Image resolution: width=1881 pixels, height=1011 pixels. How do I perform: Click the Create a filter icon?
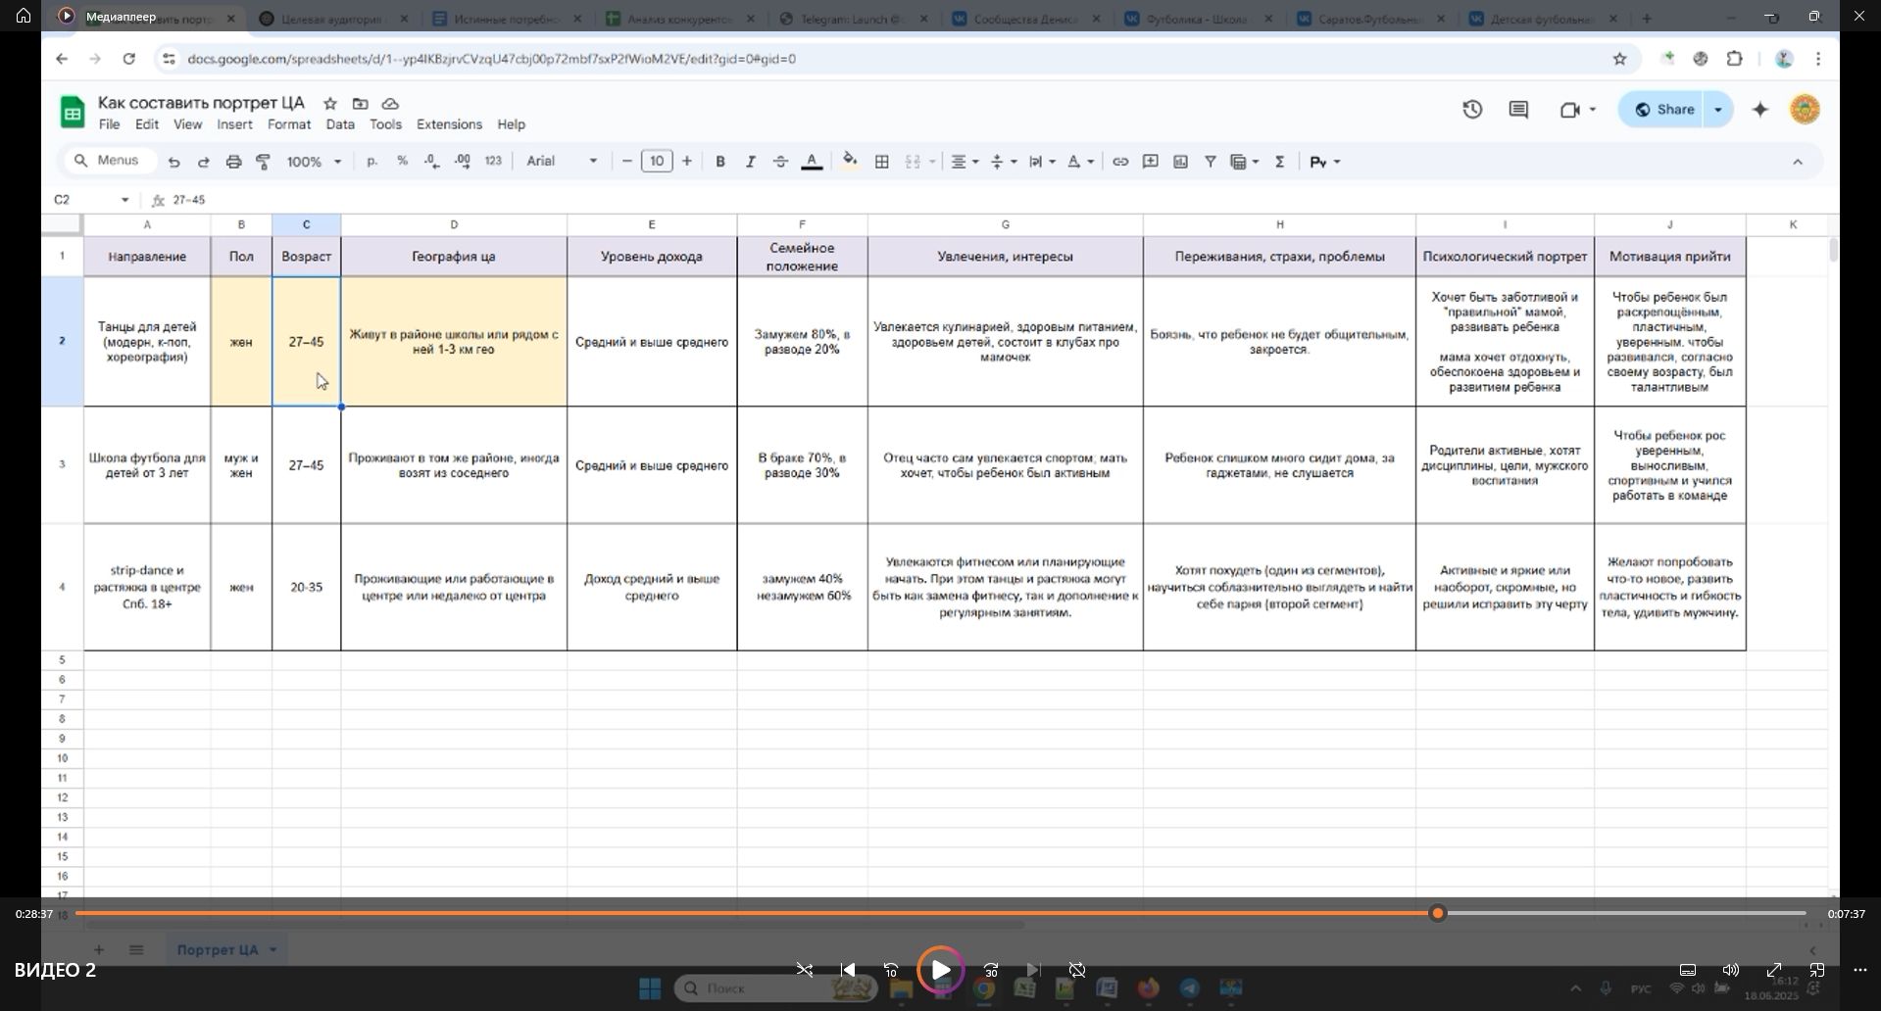pos(1211,162)
